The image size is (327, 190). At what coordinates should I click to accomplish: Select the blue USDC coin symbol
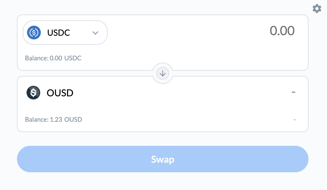pos(34,33)
